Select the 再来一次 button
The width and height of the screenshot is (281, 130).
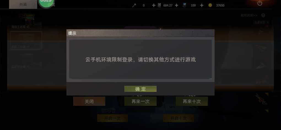tap(140, 101)
